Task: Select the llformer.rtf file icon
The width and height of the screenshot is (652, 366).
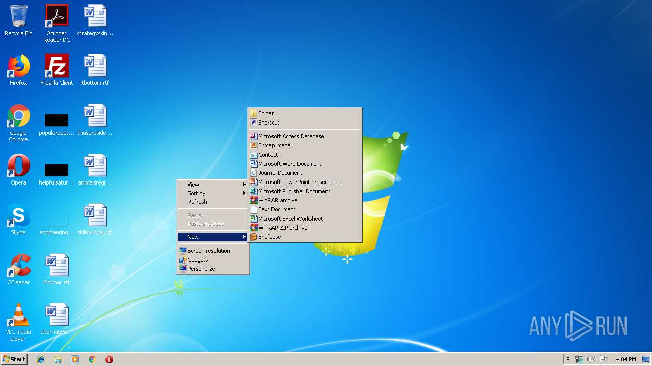Action: click(x=57, y=269)
